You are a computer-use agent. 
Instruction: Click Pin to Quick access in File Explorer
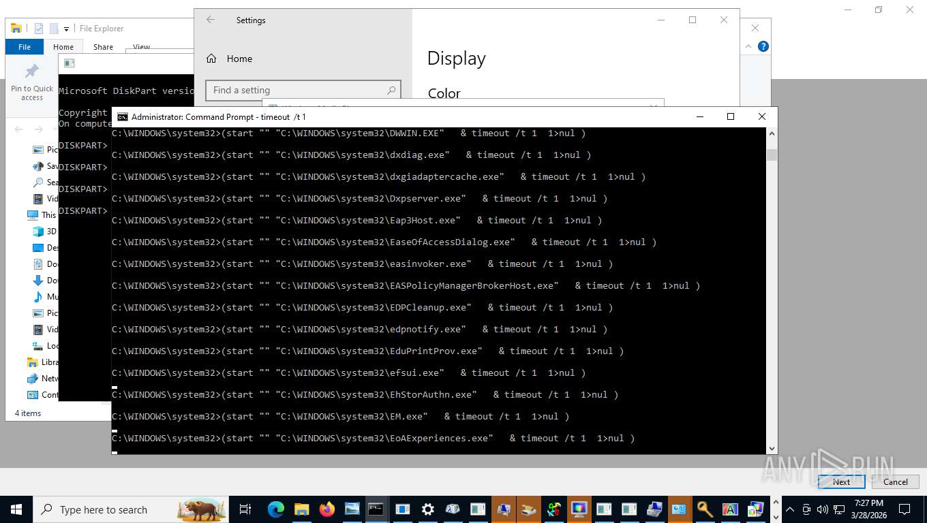click(x=31, y=83)
